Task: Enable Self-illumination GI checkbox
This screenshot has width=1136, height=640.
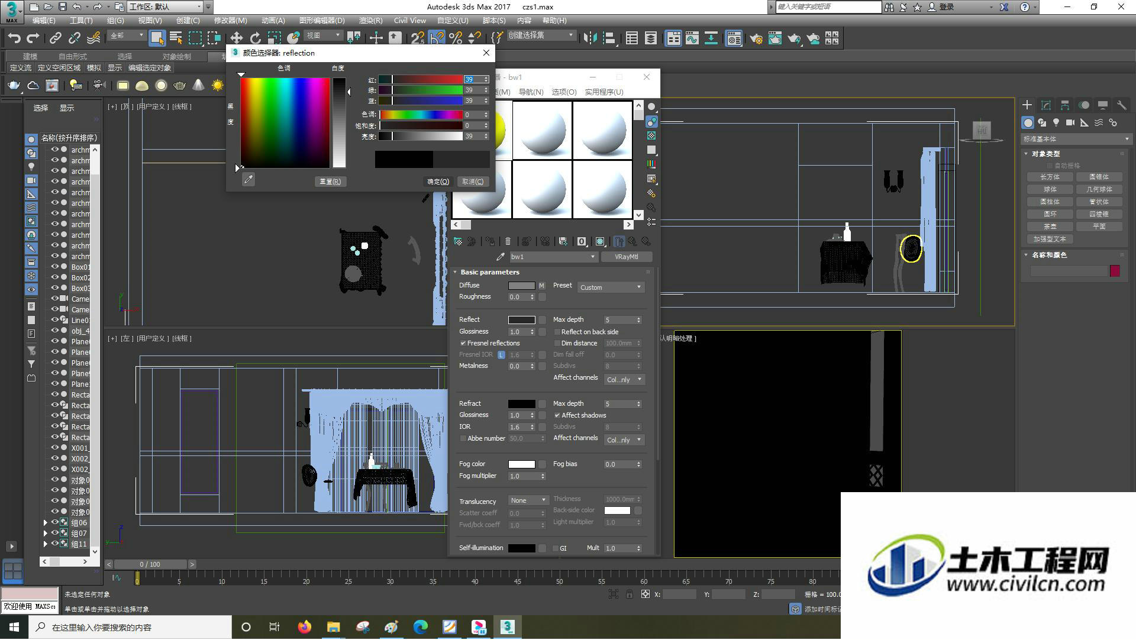Action: pyautogui.click(x=556, y=548)
